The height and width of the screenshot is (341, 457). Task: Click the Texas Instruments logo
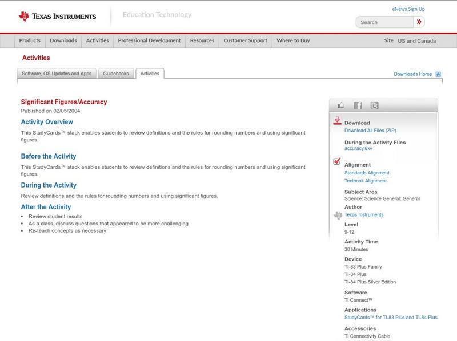click(x=57, y=16)
